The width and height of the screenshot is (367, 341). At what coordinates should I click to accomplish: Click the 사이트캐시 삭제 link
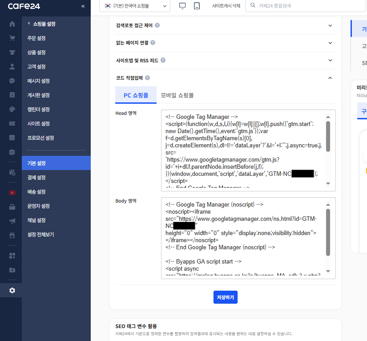tap(227, 6)
